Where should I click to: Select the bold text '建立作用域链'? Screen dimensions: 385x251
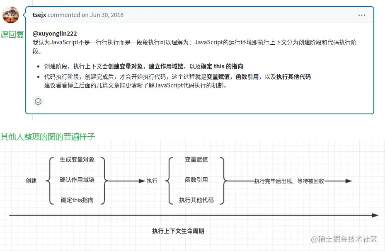click(x=166, y=66)
